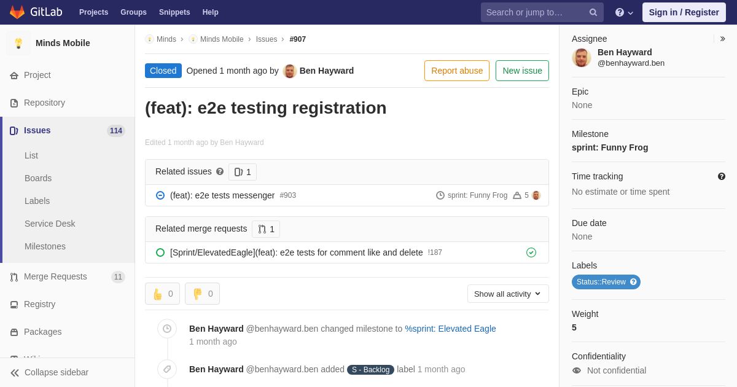Image resolution: width=737 pixels, height=387 pixels.
Task: Click the weight icon beside 5
Action: pos(517,195)
